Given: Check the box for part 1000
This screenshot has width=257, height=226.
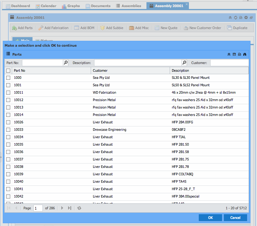Looking at the screenshot, I should [x=8, y=78].
